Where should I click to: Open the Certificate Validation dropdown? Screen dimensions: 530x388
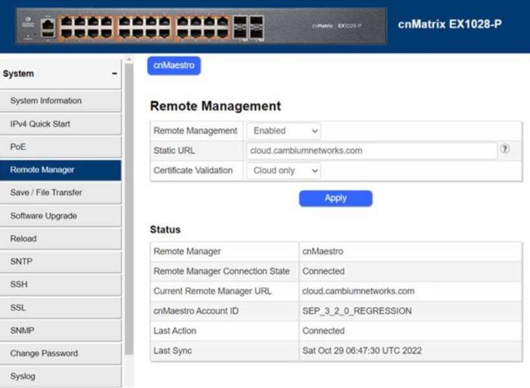pos(283,171)
